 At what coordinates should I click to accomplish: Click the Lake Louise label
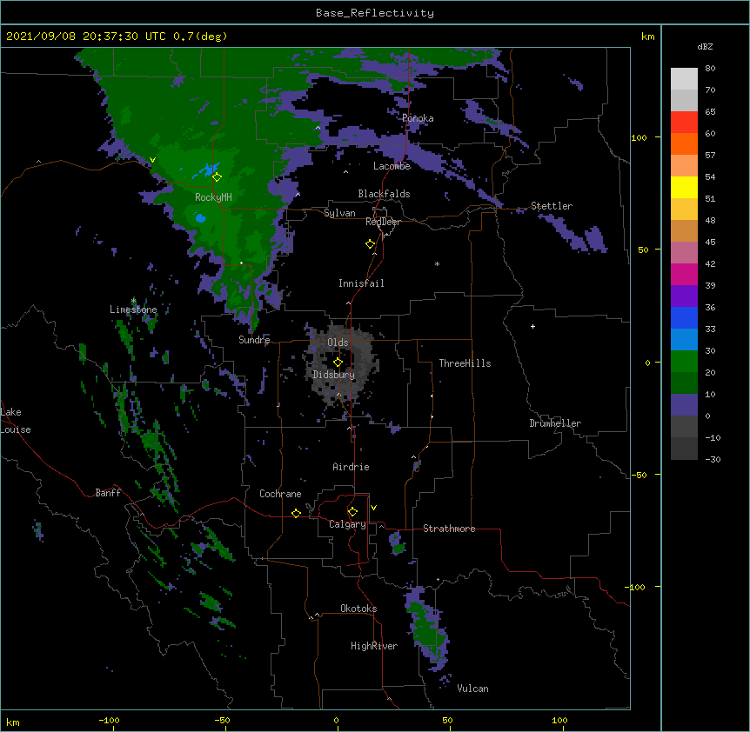16,421
